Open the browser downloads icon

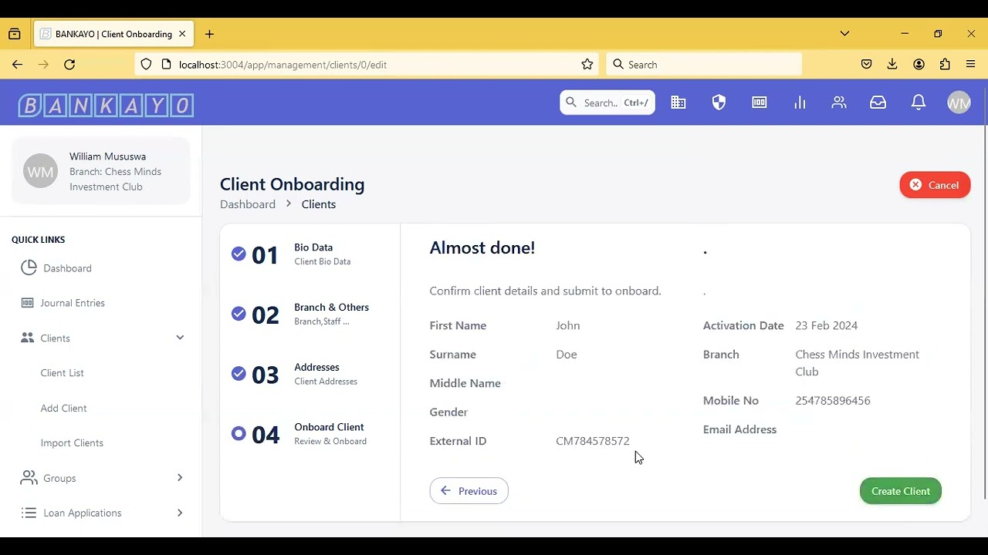(892, 65)
